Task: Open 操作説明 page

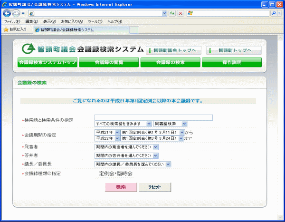Action: (232, 62)
